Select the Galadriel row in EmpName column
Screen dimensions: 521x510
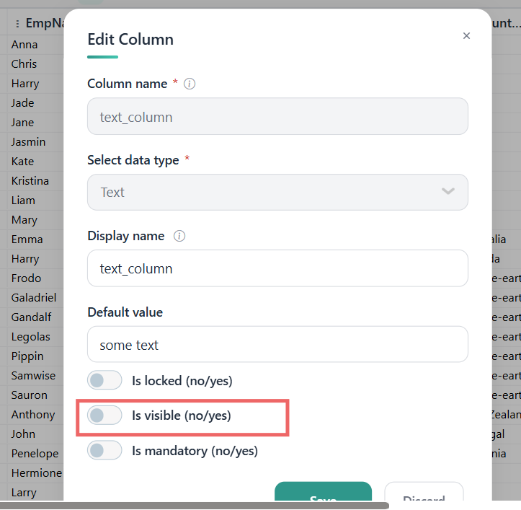click(34, 297)
